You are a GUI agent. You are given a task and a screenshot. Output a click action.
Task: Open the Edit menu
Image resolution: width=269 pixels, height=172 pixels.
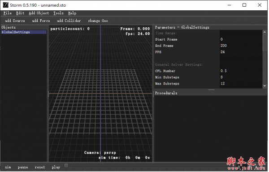click(20, 13)
